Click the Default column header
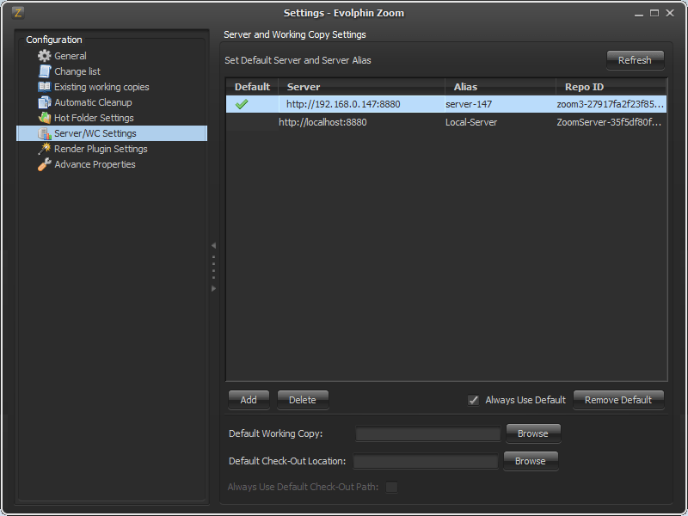Viewport: 688px width, 516px height. 252,87
